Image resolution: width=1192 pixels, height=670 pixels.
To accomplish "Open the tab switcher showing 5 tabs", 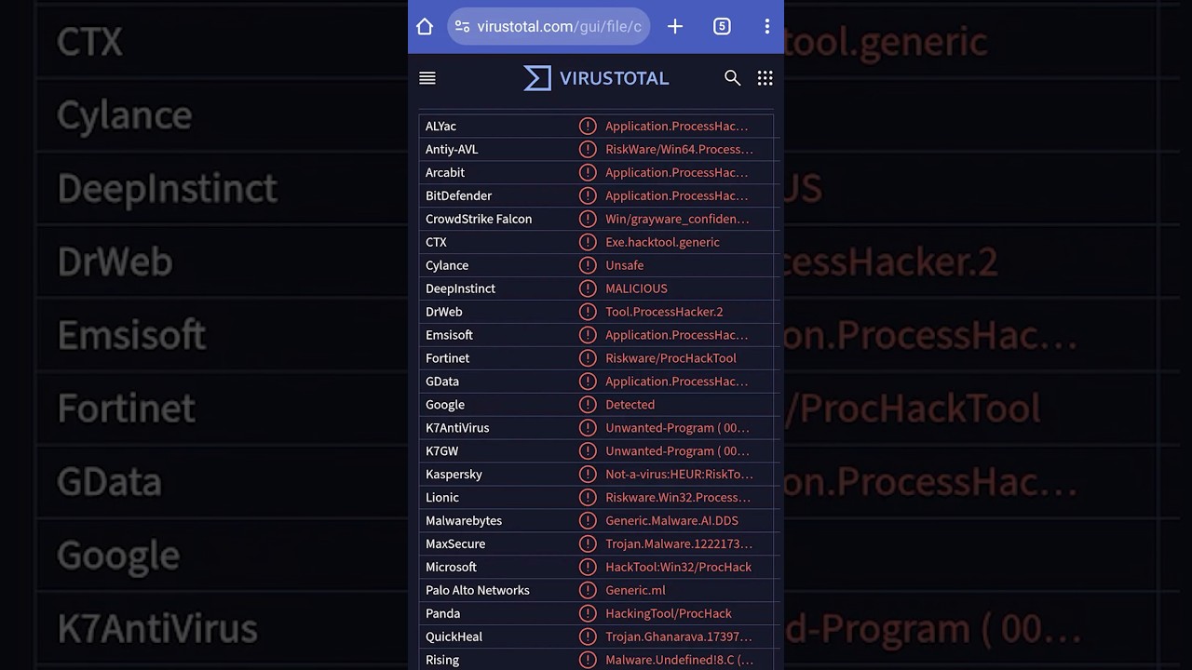I will point(722,27).
